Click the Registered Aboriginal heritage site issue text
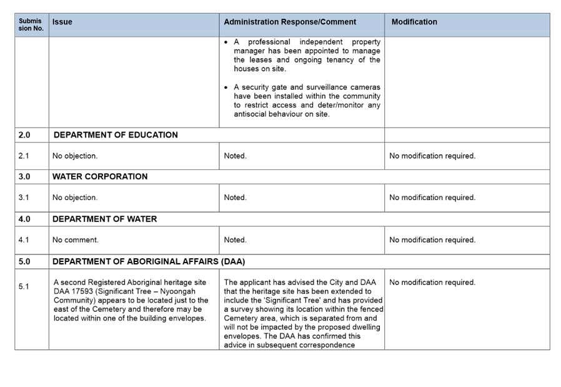The image size is (561, 387). (131, 300)
